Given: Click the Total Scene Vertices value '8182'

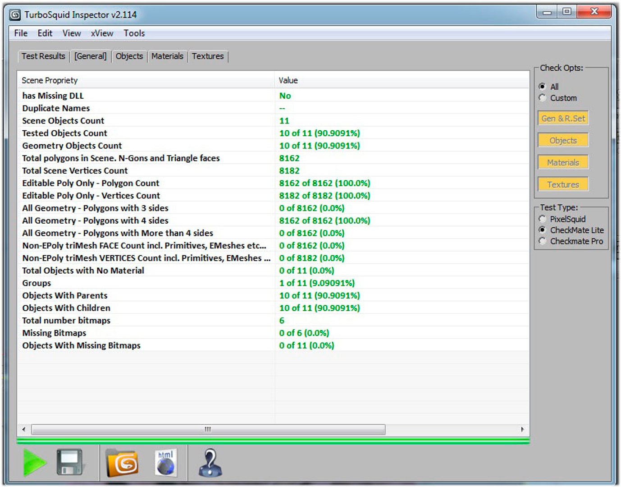Looking at the screenshot, I should (289, 170).
